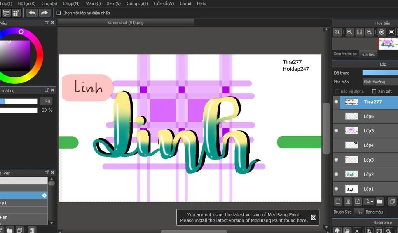This screenshot has height=233, width=398.
Task: Click the brush size slider
Action: coord(19,101)
